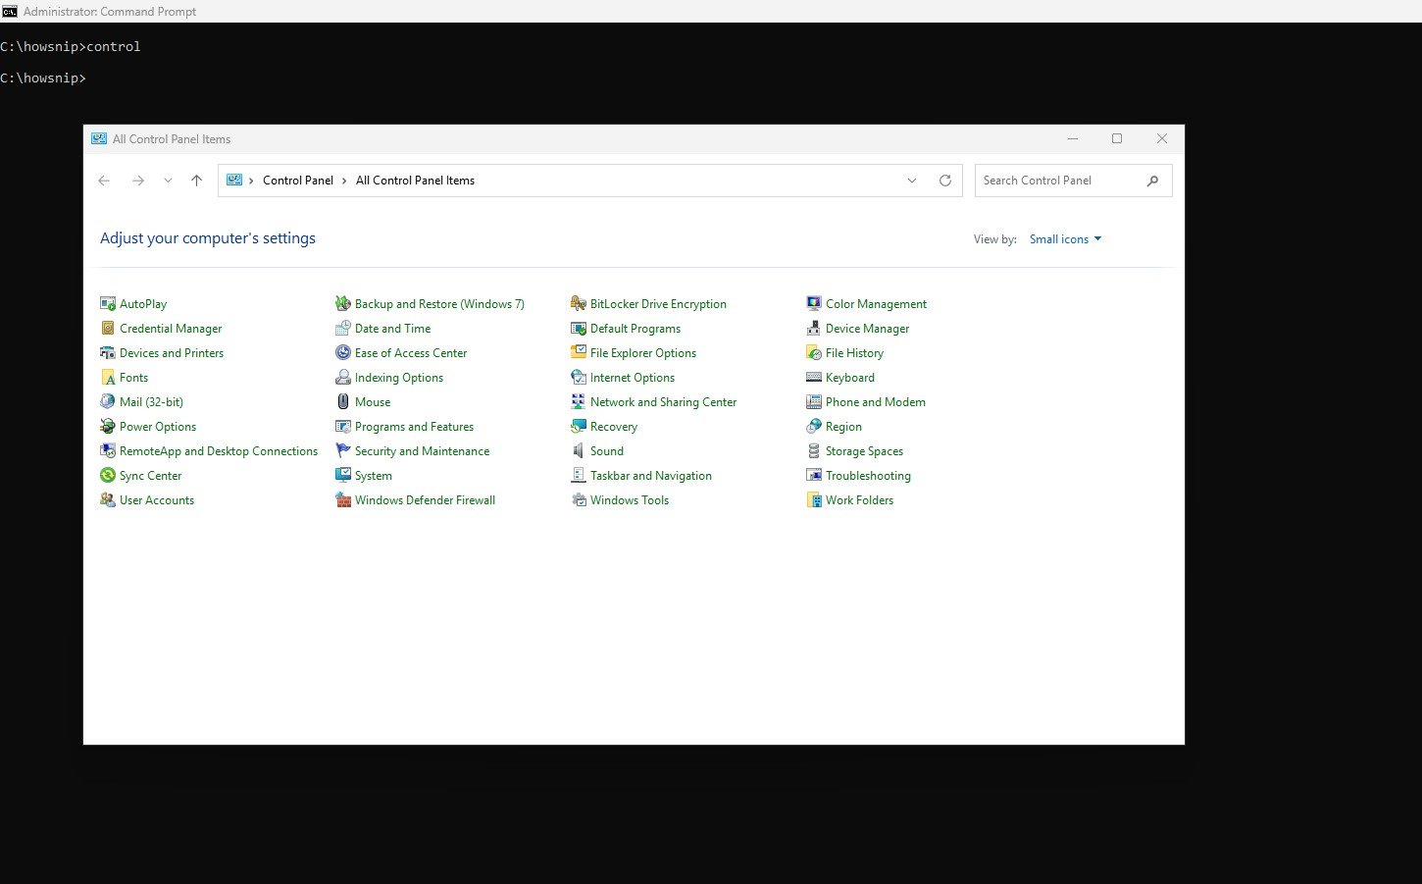Click the Device Manager icon

(x=814, y=329)
